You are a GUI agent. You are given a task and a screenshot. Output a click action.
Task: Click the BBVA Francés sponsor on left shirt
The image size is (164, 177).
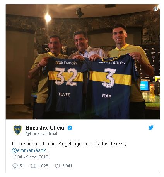(x=66, y=63)
